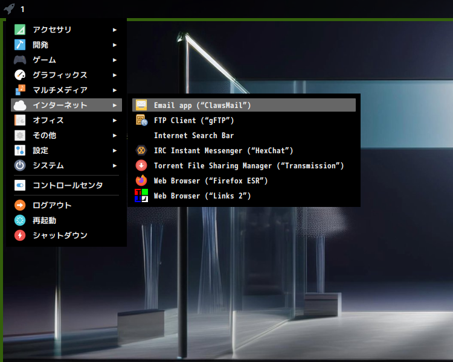Expand the システム submenu arrow
The width and height of the screenshot is (453, 362).
click(115, 165)
